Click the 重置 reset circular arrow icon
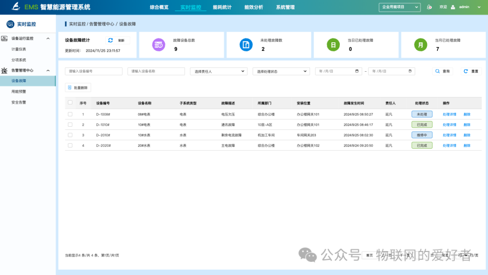 (x=465, y=71)
